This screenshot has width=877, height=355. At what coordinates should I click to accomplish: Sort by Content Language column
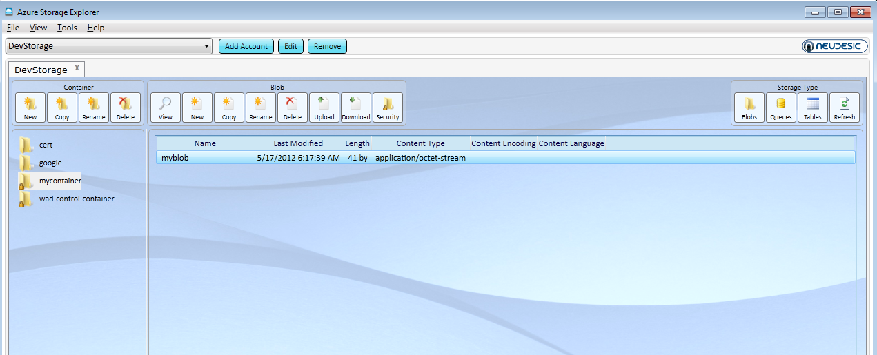tap(571, 143)
